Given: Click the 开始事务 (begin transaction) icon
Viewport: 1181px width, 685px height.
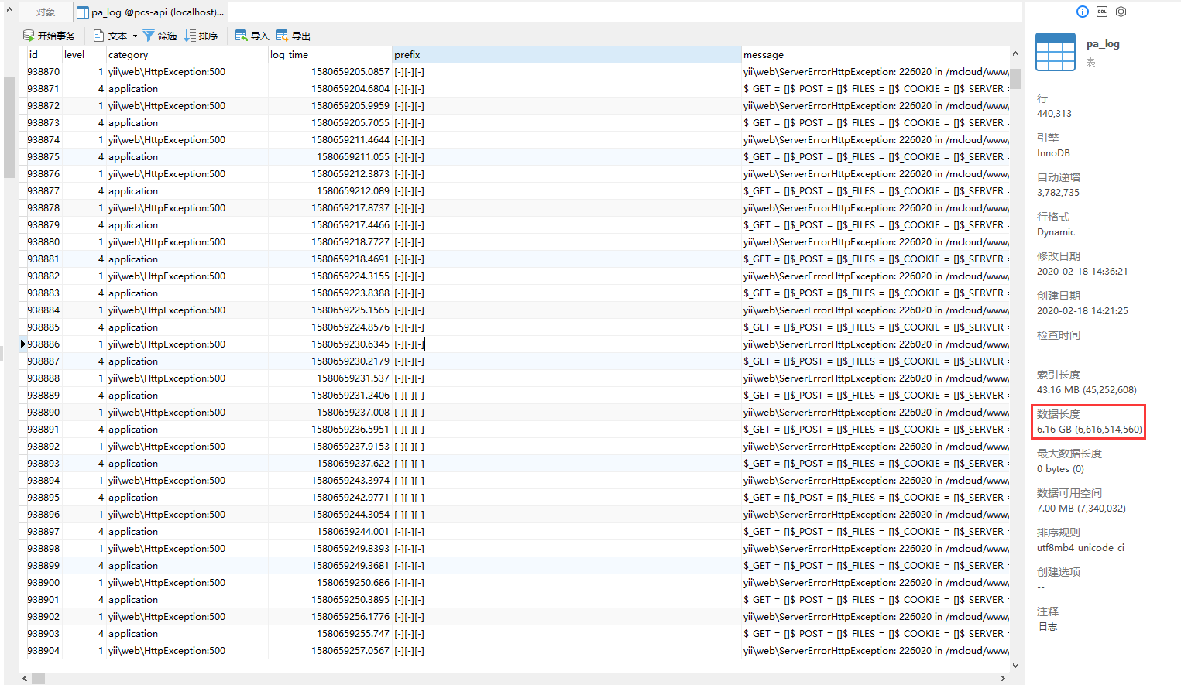Looking at the screenshot, I should pos(29,36).
